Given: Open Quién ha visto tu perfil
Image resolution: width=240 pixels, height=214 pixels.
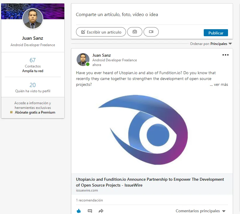Looking at the screenshot, I should pos(33,91).
